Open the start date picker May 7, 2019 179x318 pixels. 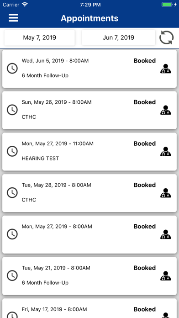[x=40, y=37]
